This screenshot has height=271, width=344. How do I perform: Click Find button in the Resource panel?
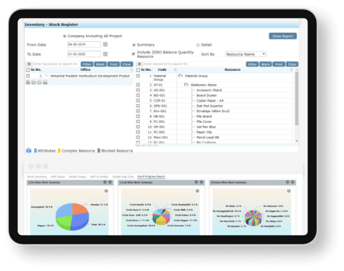[x=279, y=64]
